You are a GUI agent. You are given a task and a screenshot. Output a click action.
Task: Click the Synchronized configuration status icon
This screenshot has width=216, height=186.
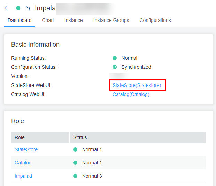115,67
